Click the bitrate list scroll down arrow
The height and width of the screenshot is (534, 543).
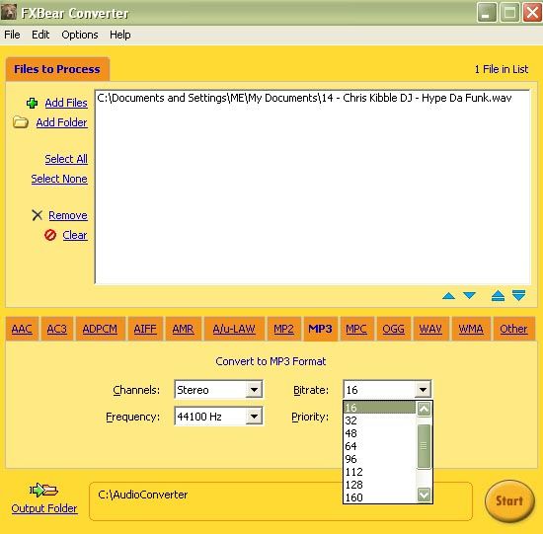(424, 495)
